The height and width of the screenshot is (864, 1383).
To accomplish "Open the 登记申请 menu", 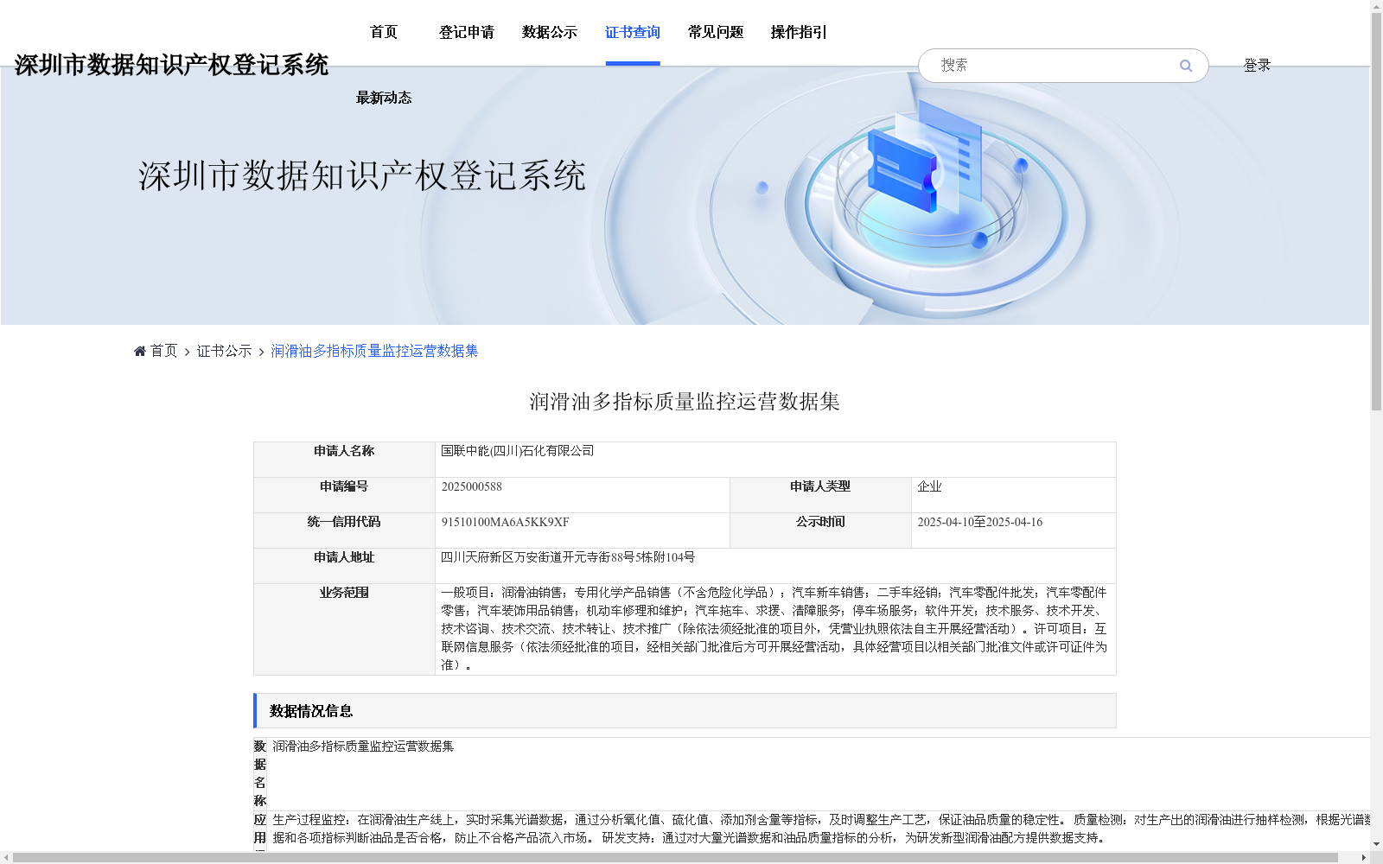I will tap(467, 32).
